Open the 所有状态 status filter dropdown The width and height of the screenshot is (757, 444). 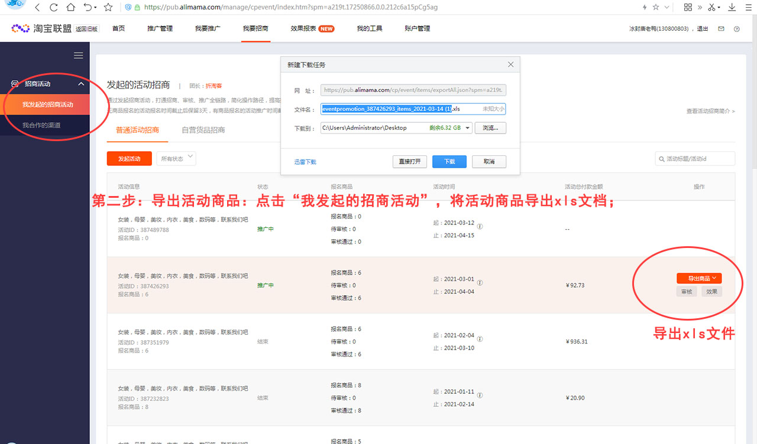click(x=176, y=158)
